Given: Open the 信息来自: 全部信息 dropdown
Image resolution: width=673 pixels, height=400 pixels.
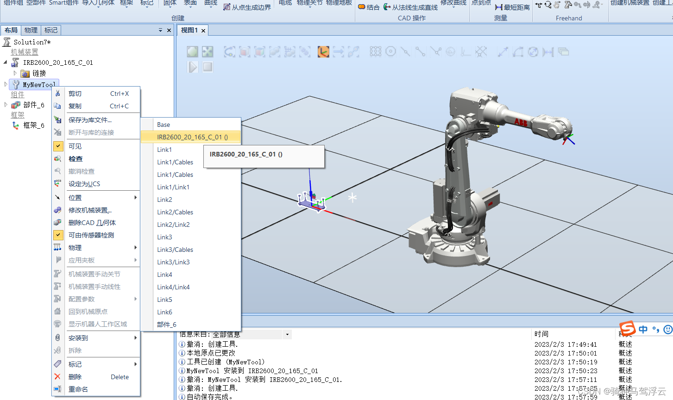Looking at the screenshot, I should 287,334.
